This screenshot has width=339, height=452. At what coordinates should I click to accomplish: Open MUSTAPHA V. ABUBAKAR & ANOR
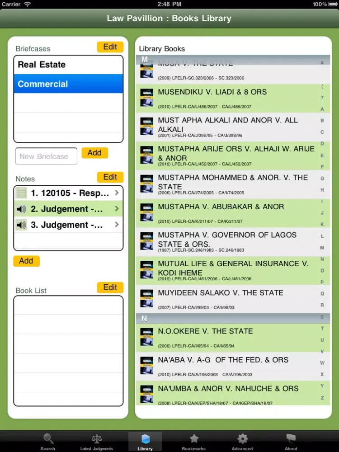232,213
